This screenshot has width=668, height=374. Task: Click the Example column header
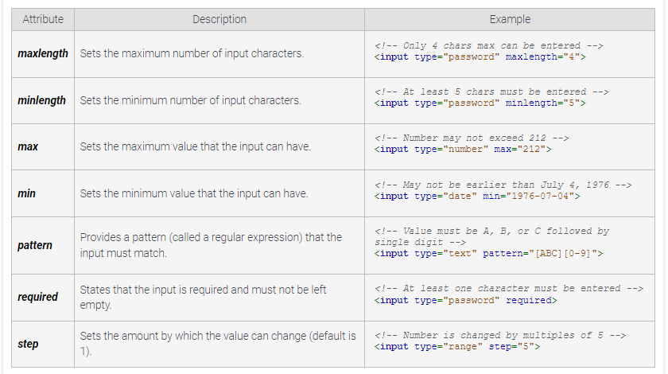(x=510, y=19)
